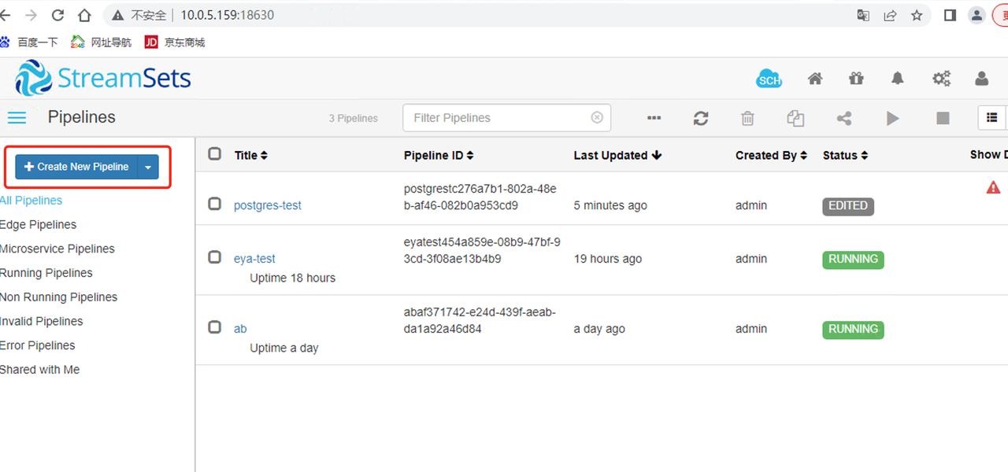The width and height of the screenshot is (1008, 472).
Task: Click Create New Pipeline button
Action: pyautogui.click(x=76, y=167)
